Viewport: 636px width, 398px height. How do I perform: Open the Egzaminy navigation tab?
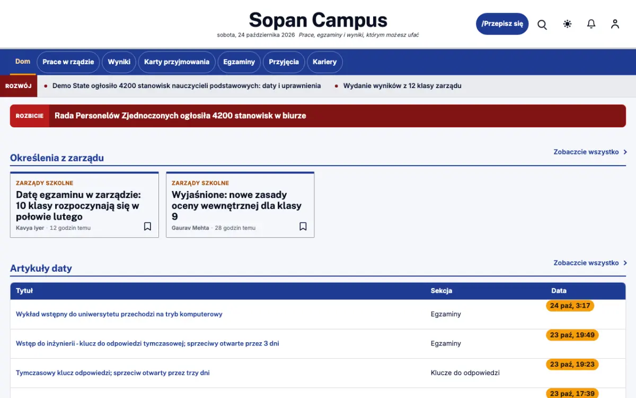pos(239,62)
